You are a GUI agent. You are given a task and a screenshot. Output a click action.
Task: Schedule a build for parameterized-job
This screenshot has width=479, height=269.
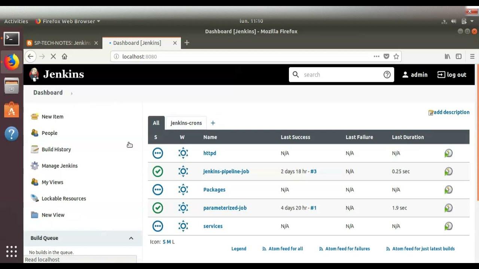448,208
